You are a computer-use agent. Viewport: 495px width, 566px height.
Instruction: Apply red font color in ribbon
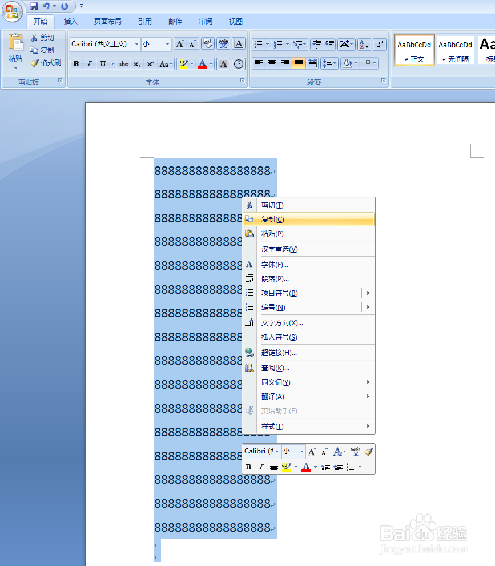click(x=202, y=64)
